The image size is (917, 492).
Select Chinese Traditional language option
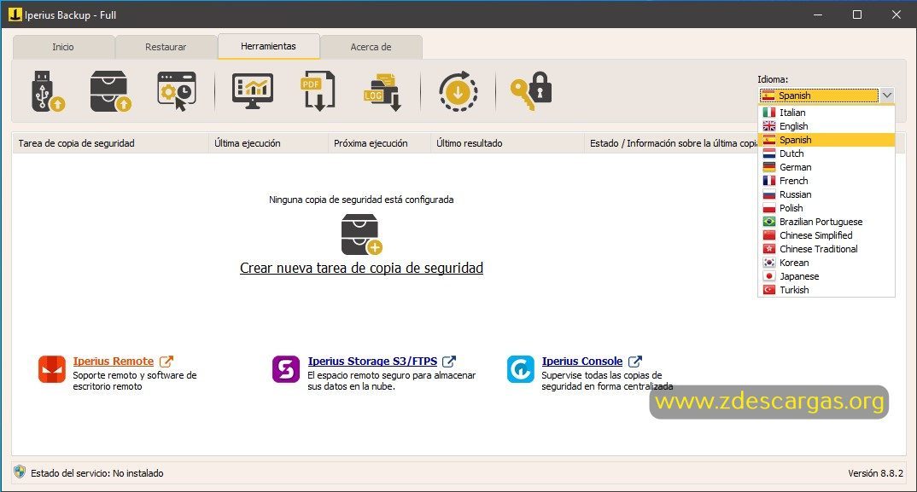pos(826,249)
